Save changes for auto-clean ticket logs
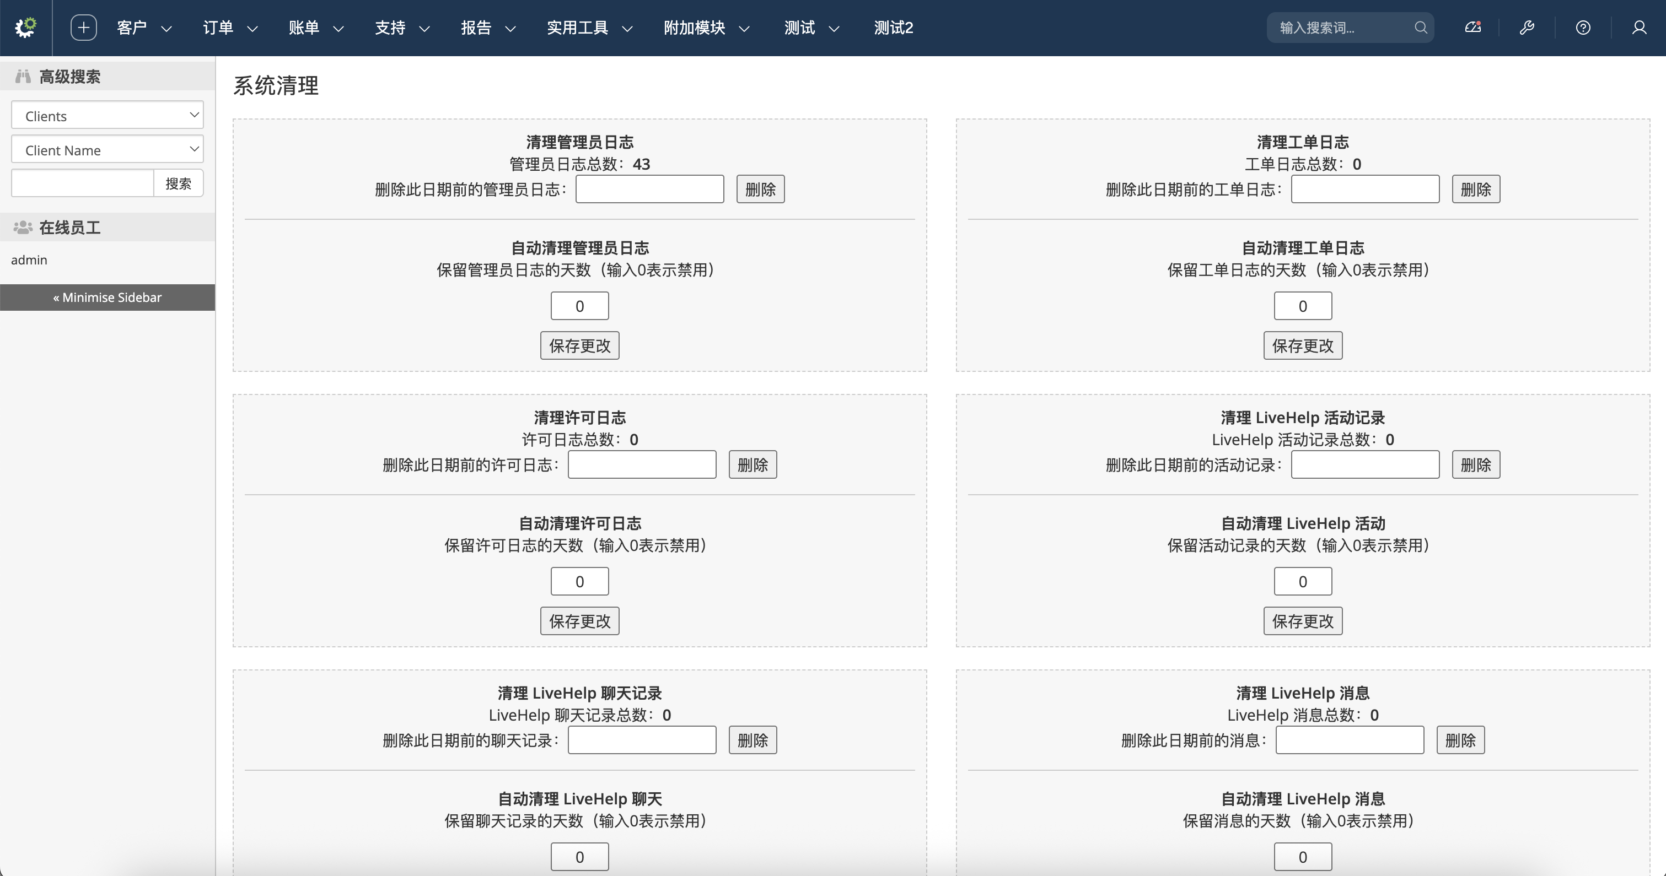Viewport: 1666px width, 876px height. [x=1302, y=346]
